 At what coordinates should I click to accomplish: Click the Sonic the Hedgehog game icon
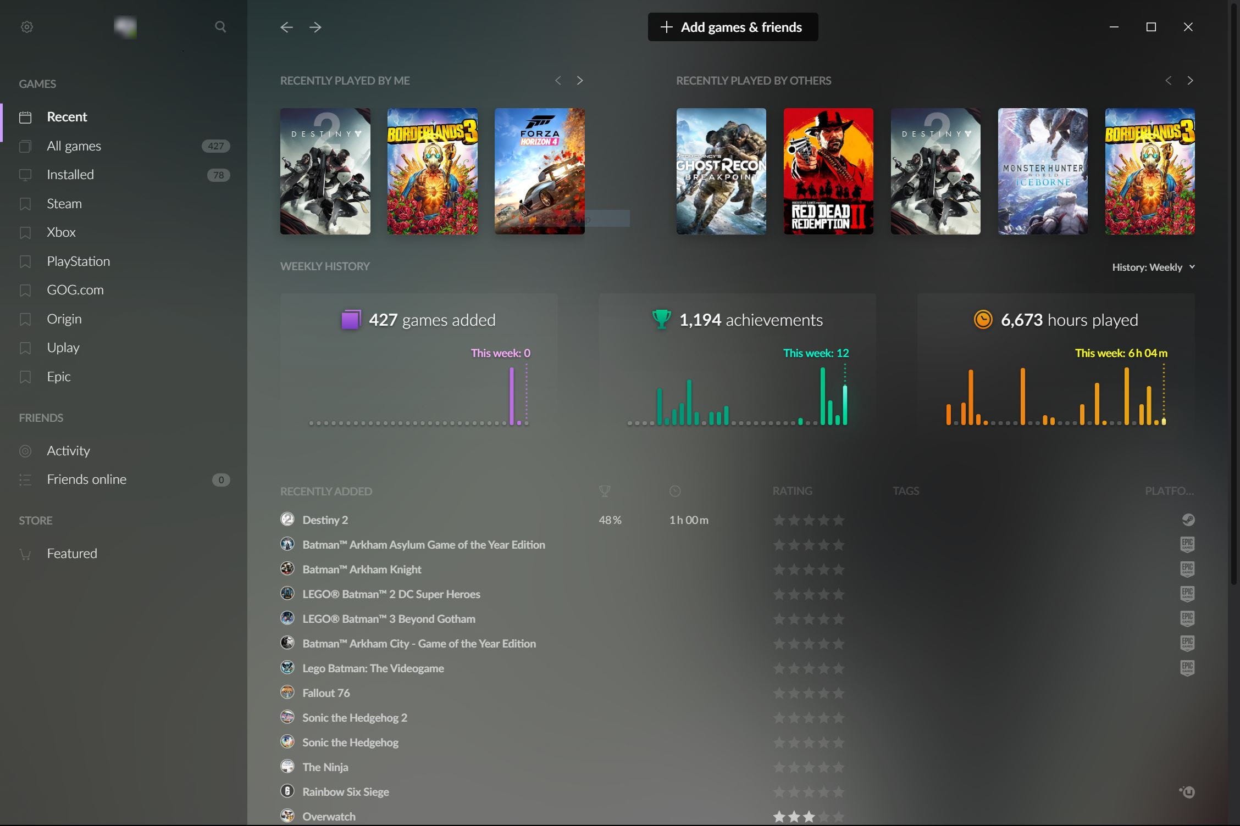tap(287, 741)
